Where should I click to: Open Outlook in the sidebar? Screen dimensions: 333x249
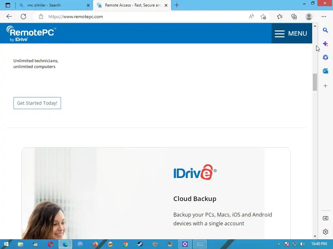click(325, 71)
